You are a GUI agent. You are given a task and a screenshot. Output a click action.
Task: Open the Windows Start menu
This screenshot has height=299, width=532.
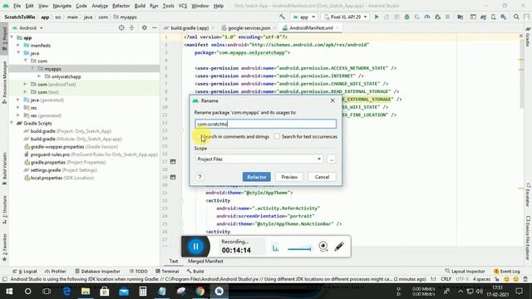click(x=9, y=292)
